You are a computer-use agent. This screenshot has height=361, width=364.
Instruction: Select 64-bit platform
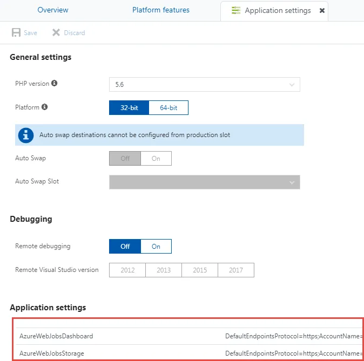[x=168, y=108]
